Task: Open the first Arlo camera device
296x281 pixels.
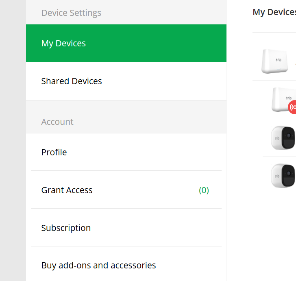Action: pos(283,138)
